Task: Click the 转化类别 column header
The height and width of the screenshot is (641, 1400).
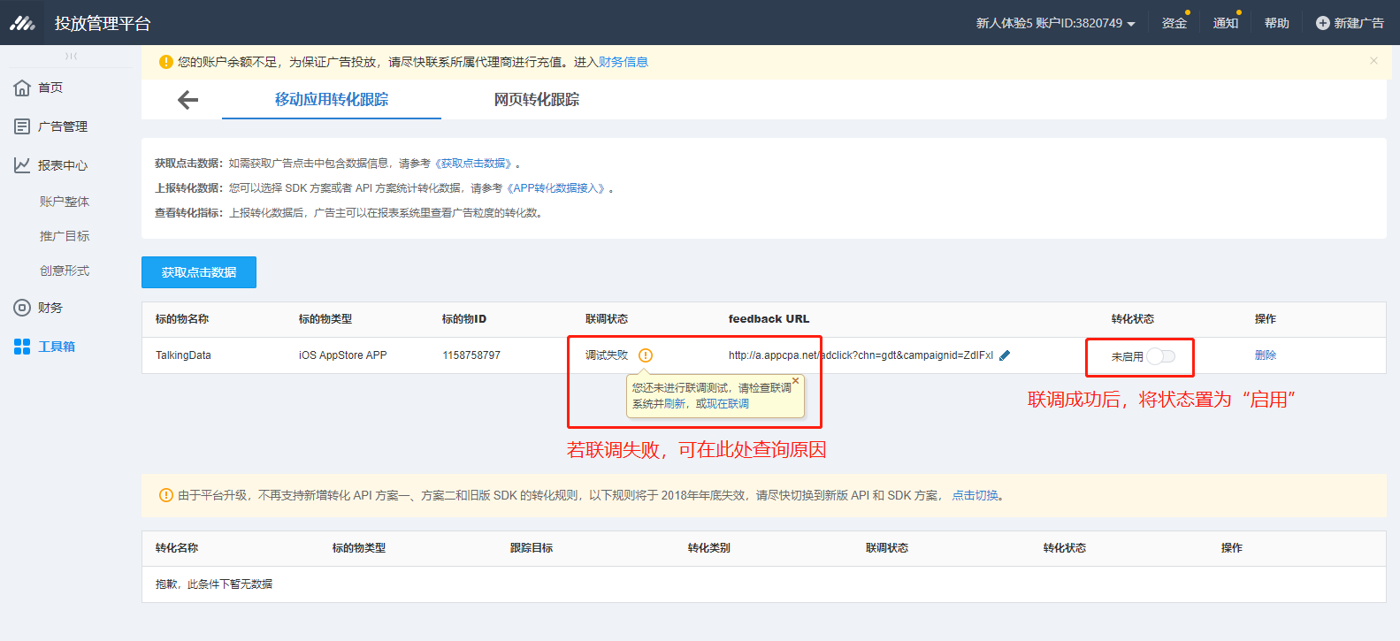Action: click(709, 548)
